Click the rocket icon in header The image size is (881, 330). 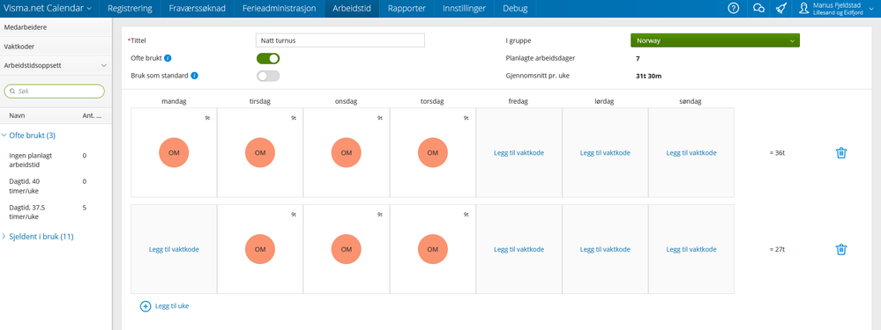point(781,9)
